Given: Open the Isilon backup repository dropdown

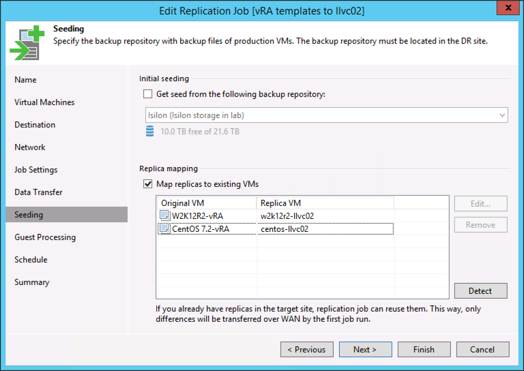Looking at the screenshot, I should point(326,115).
